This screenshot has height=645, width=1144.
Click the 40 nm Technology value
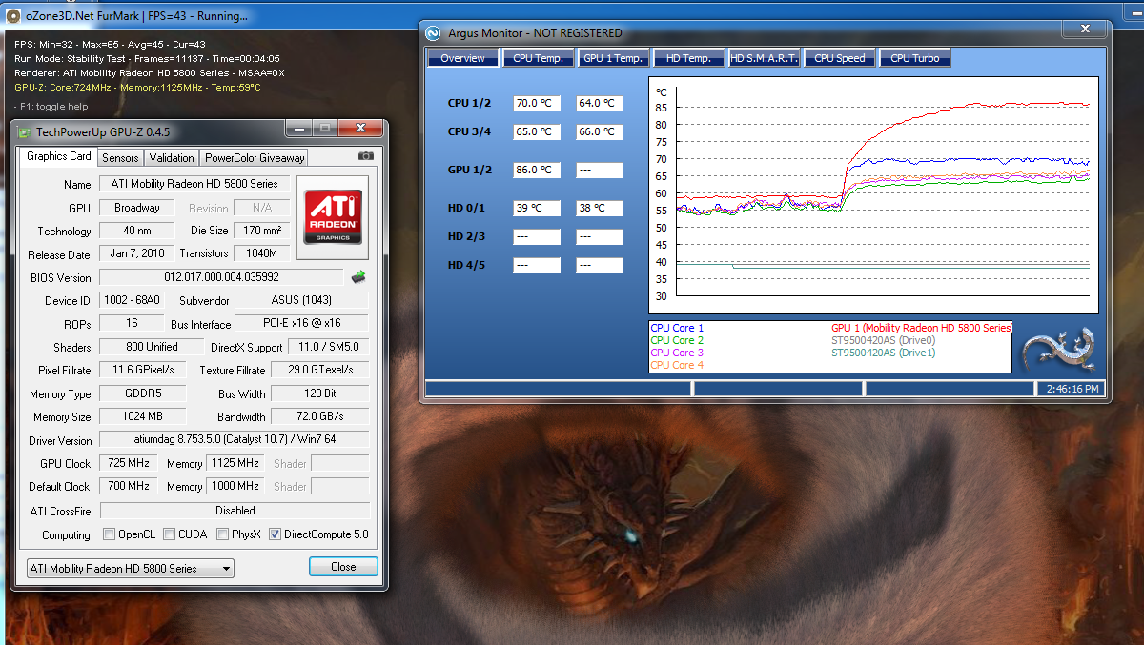coord(137,231)
